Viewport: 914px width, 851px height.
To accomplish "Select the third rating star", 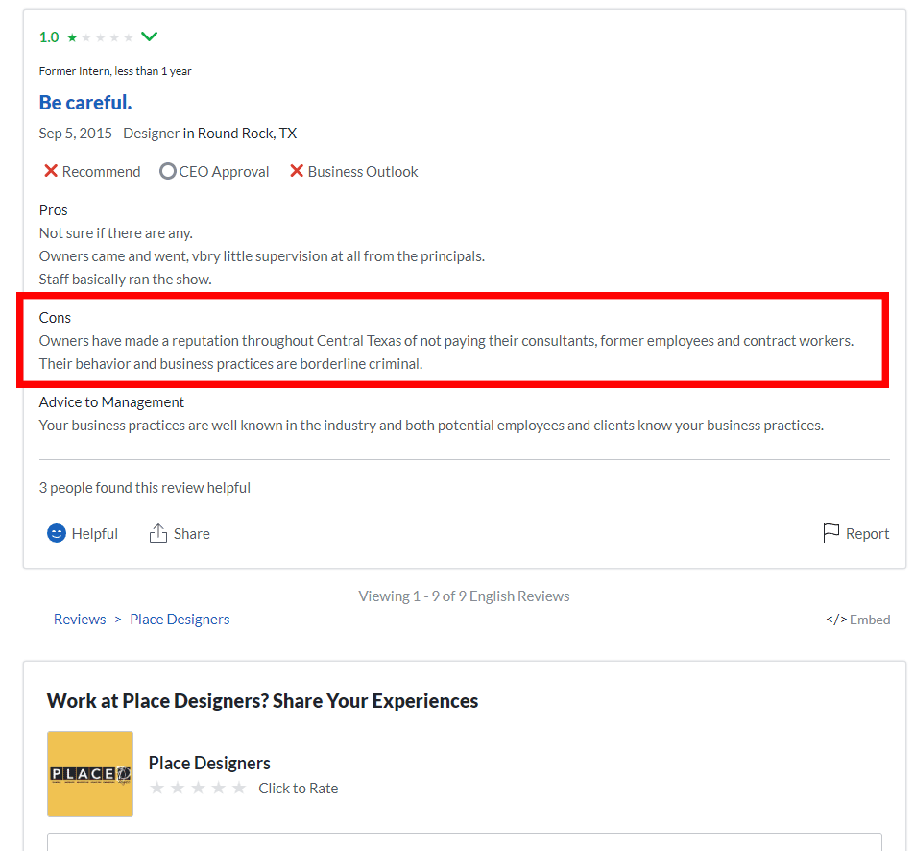I will tap(199, 789).
